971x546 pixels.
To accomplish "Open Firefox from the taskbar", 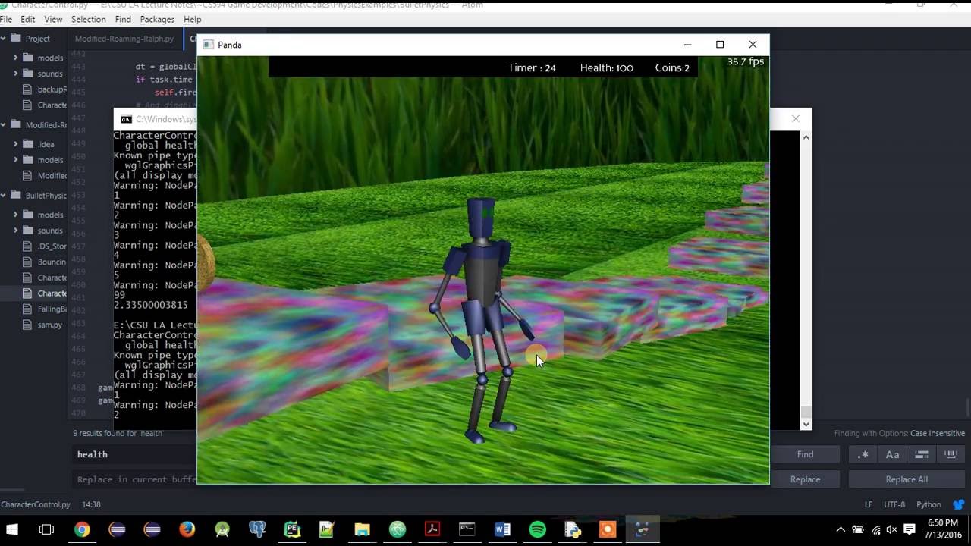I will click(187, 529).
